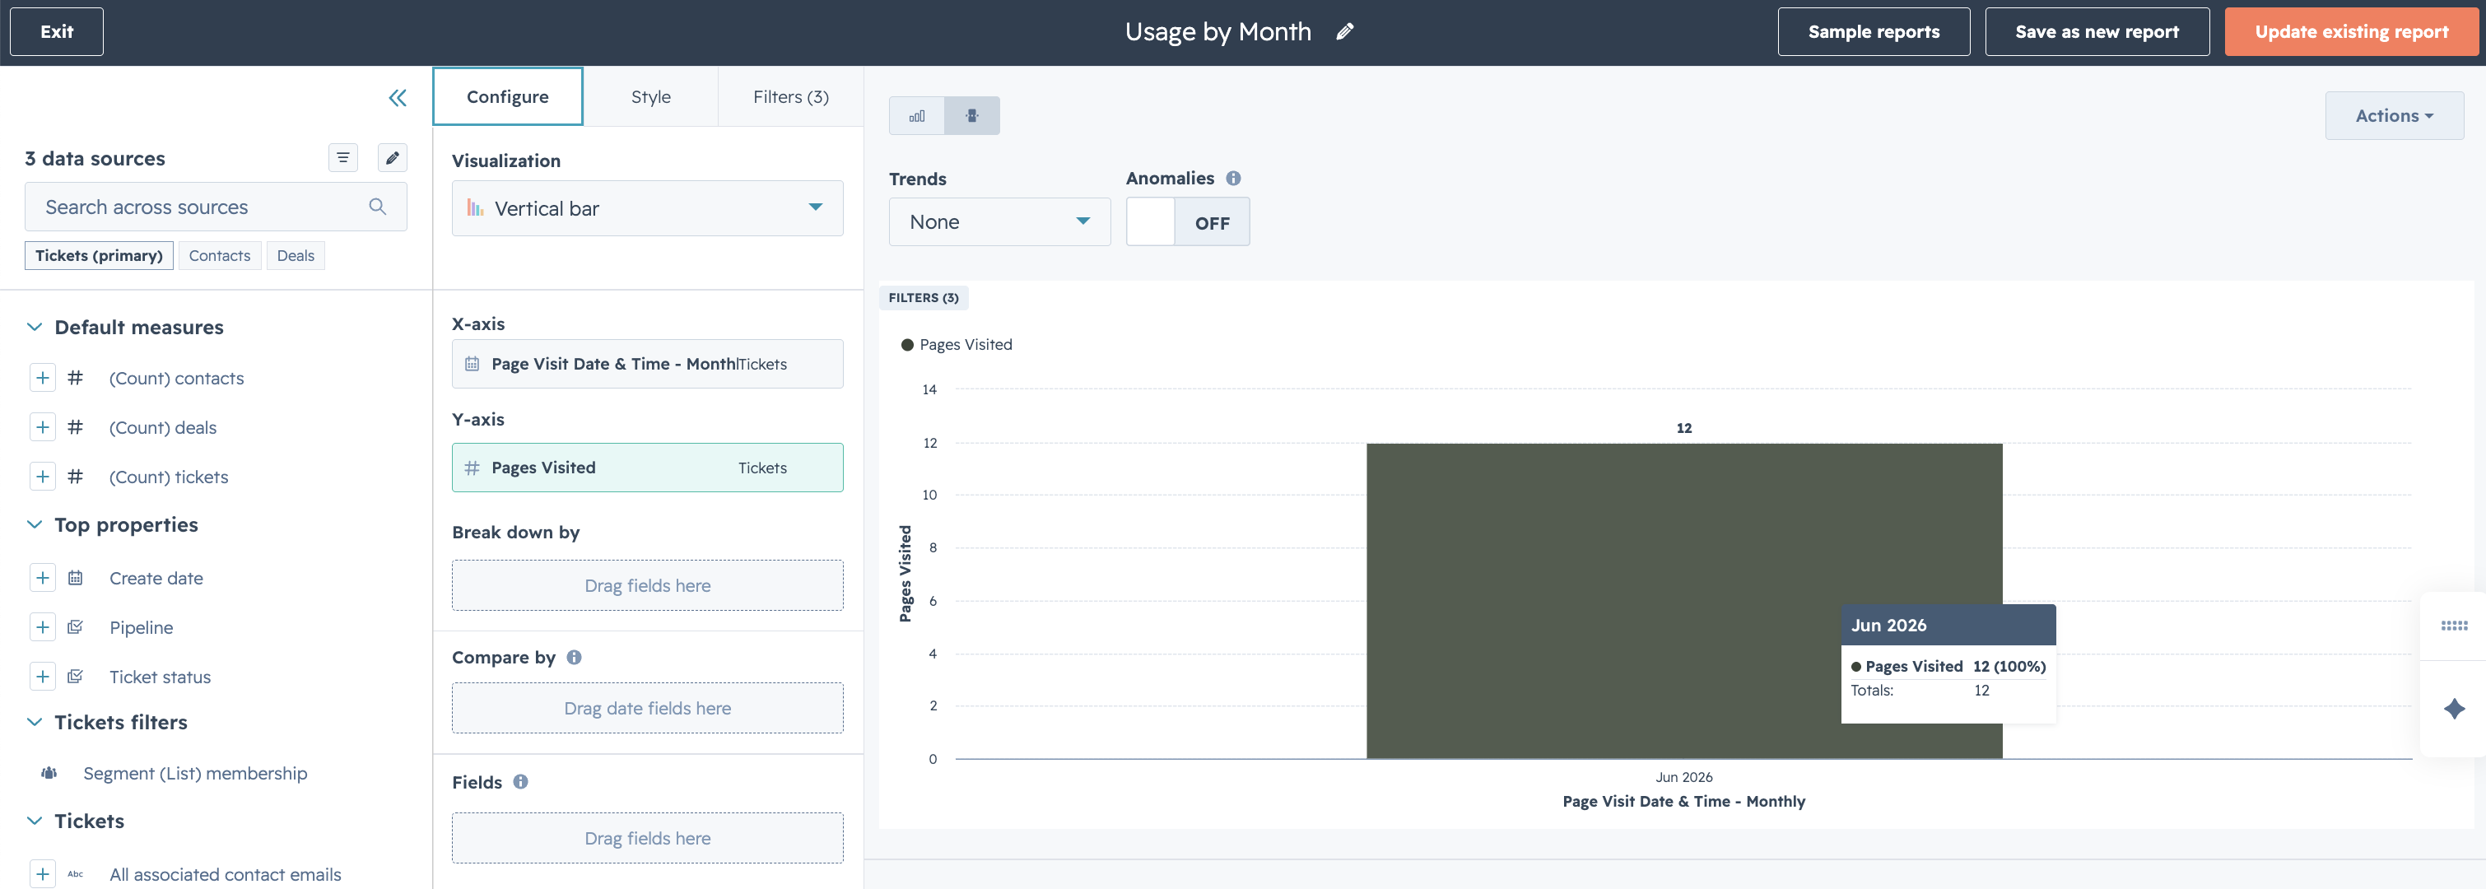Viewport: 2486px width, 889px height.
Task: Click the pencil icon beside report title
Action: (1344, 32)
